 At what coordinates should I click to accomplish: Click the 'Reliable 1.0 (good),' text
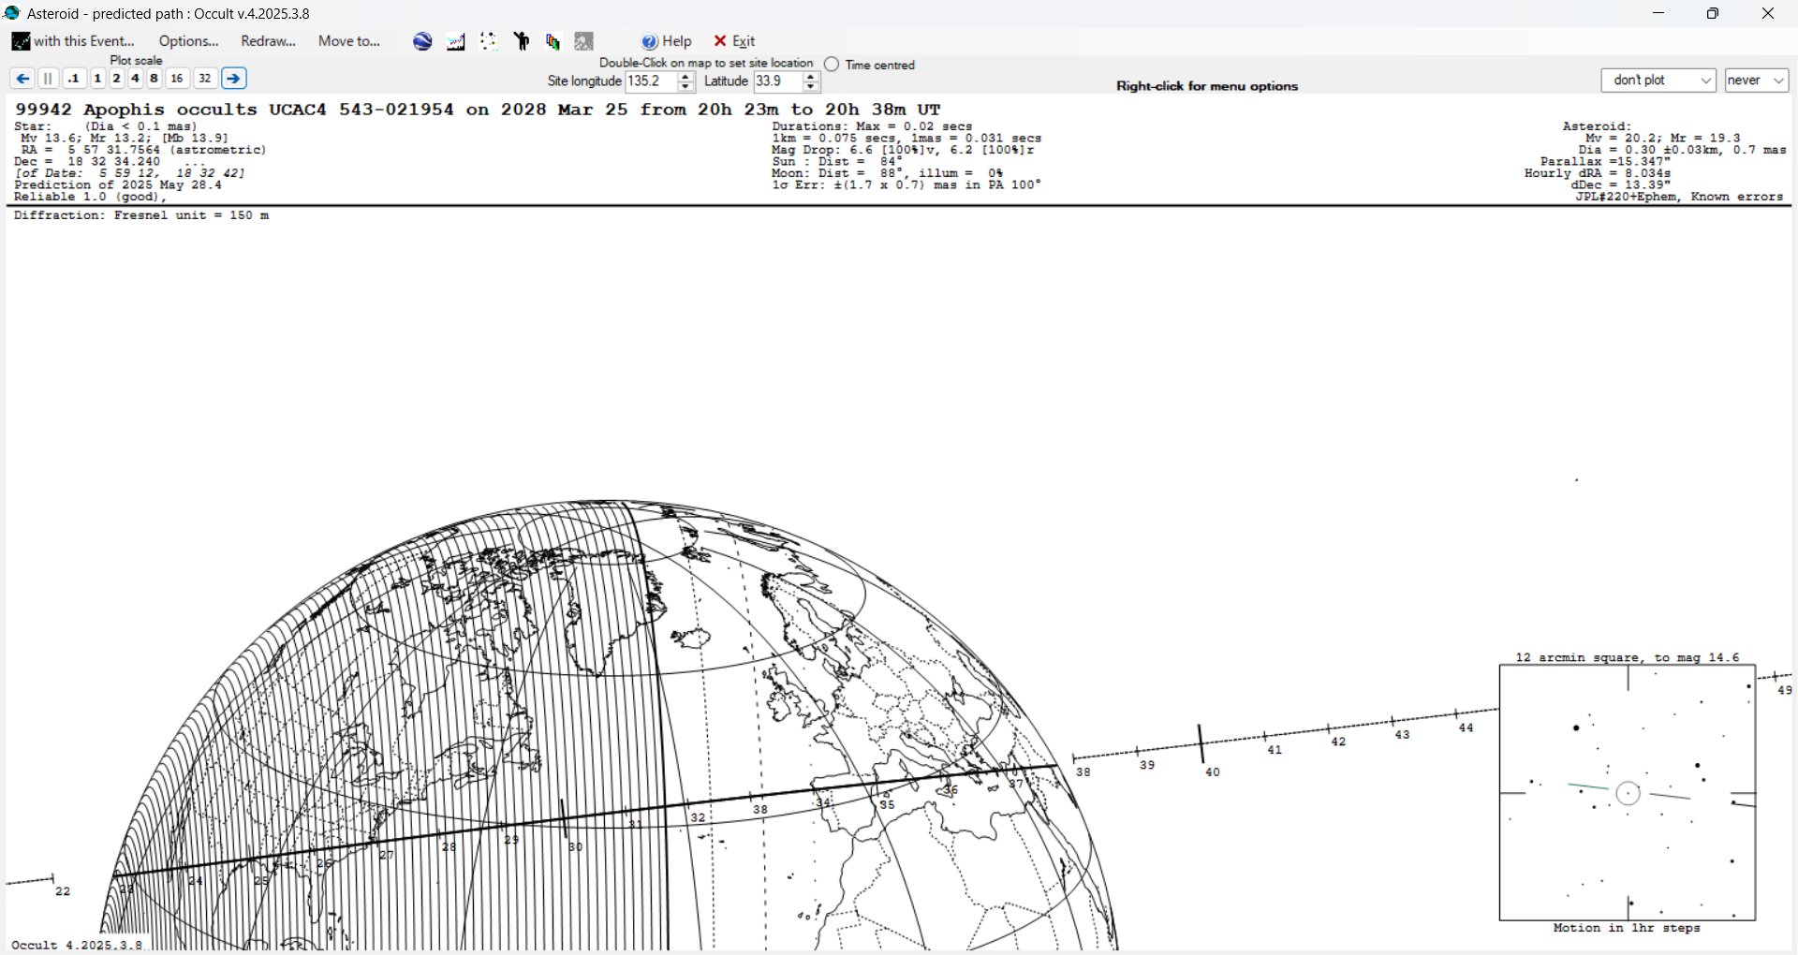[x=90, y=197]
